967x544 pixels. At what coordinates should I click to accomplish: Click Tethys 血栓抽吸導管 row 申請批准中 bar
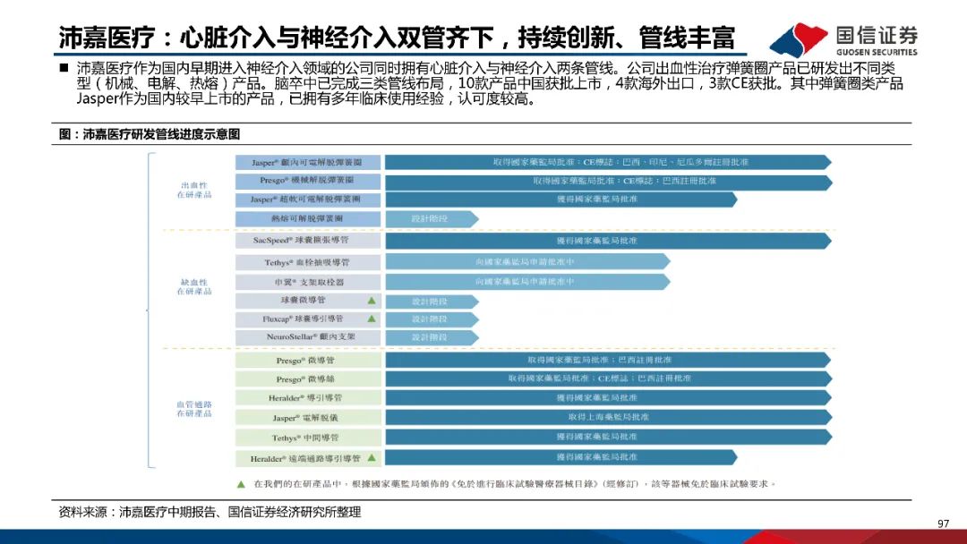coord(527,262)
